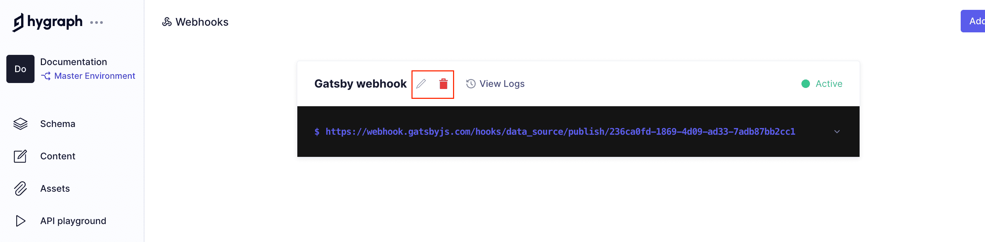The width and height of the screenshot is (985, 242).
Task: Switch to the Webhooks page heading
Action: click(x=202, y=22)
